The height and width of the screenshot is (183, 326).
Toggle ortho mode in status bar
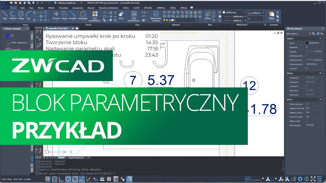pyautogui.click(x=61, y=179)
